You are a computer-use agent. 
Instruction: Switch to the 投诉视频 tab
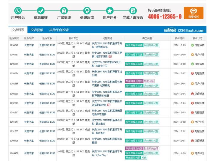tap(37, 30)
